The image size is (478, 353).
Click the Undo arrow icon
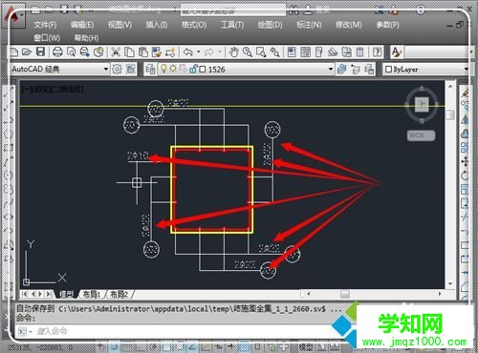(188, 52)
